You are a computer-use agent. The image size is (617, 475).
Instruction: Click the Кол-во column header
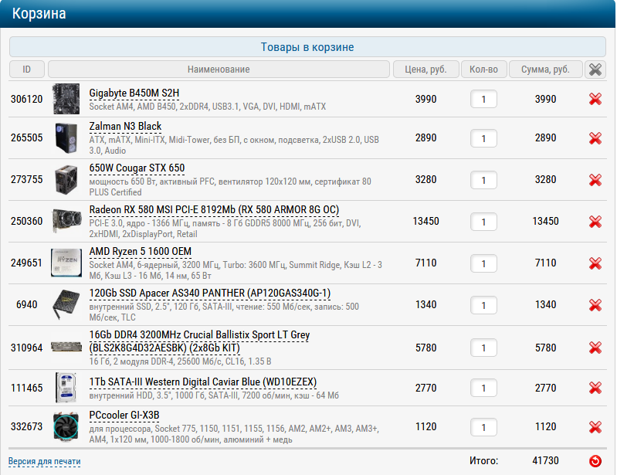[x=483, y=70]
